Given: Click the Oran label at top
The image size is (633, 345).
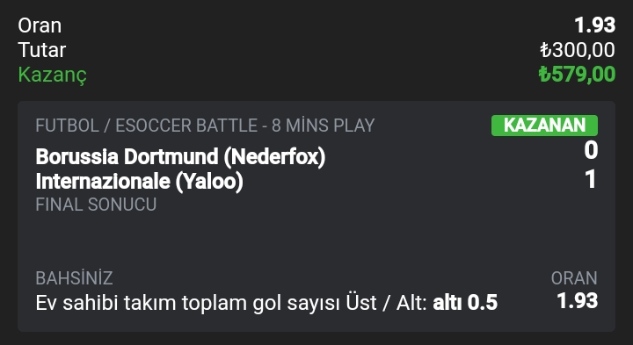Looking at the screenshot, I should (x=40, y=25).
